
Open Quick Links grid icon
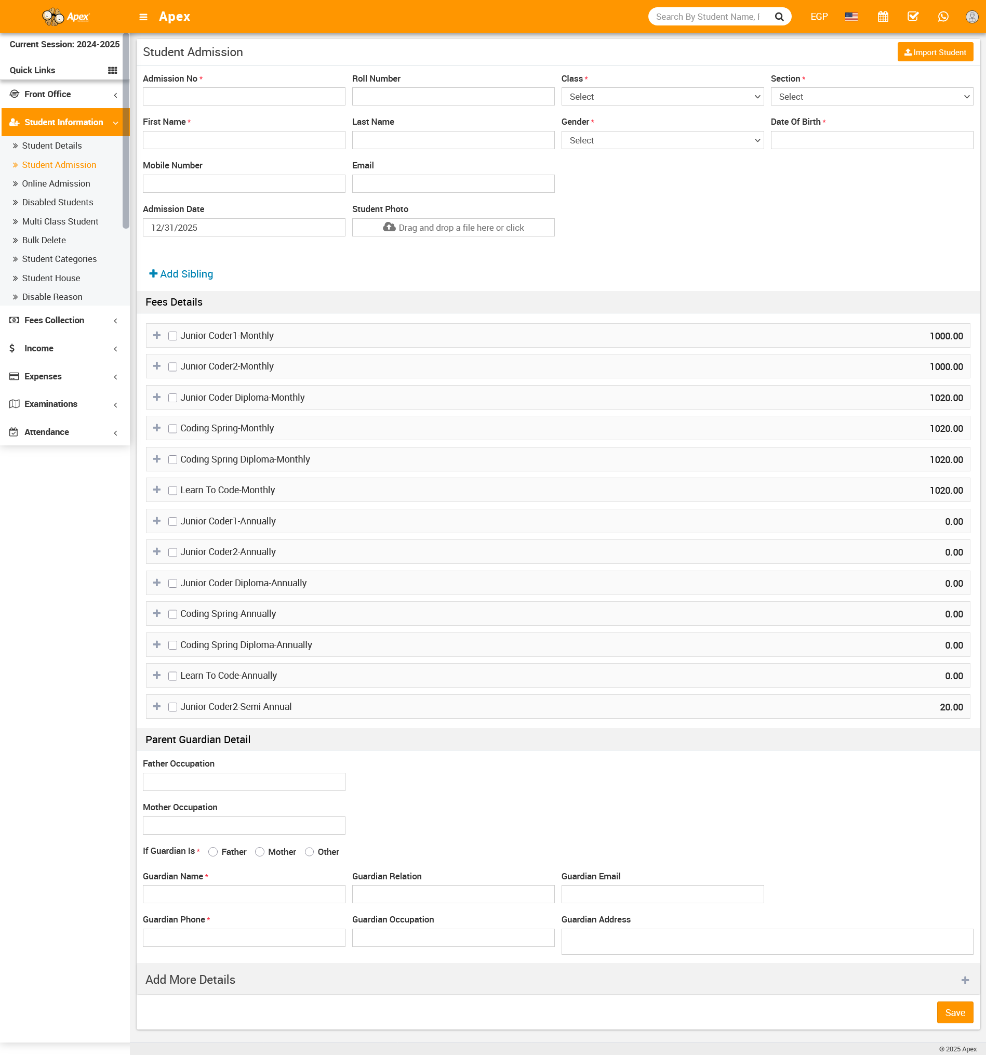tap(112, 71)
